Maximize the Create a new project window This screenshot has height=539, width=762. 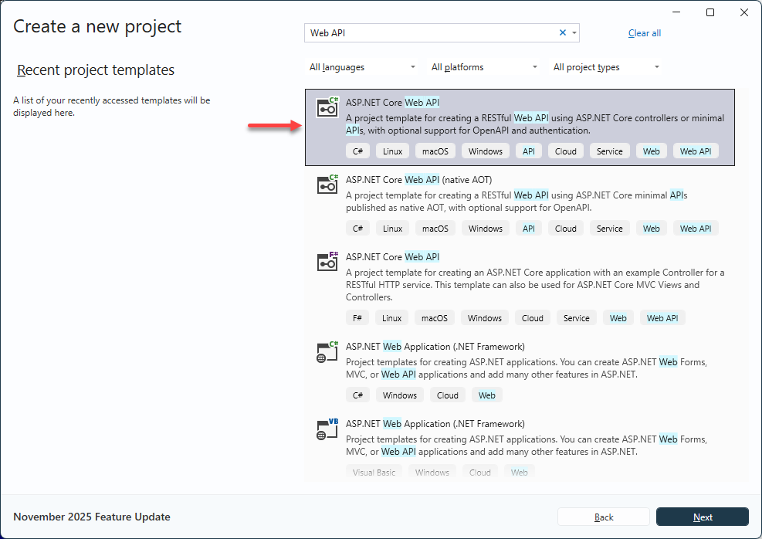click(710, 12)
